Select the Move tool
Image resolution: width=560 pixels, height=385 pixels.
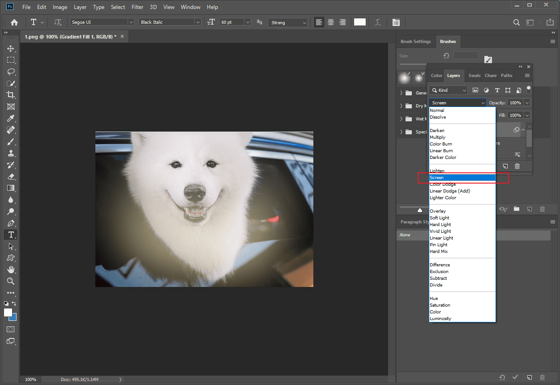pyautogui.click(x=10, y=48)
